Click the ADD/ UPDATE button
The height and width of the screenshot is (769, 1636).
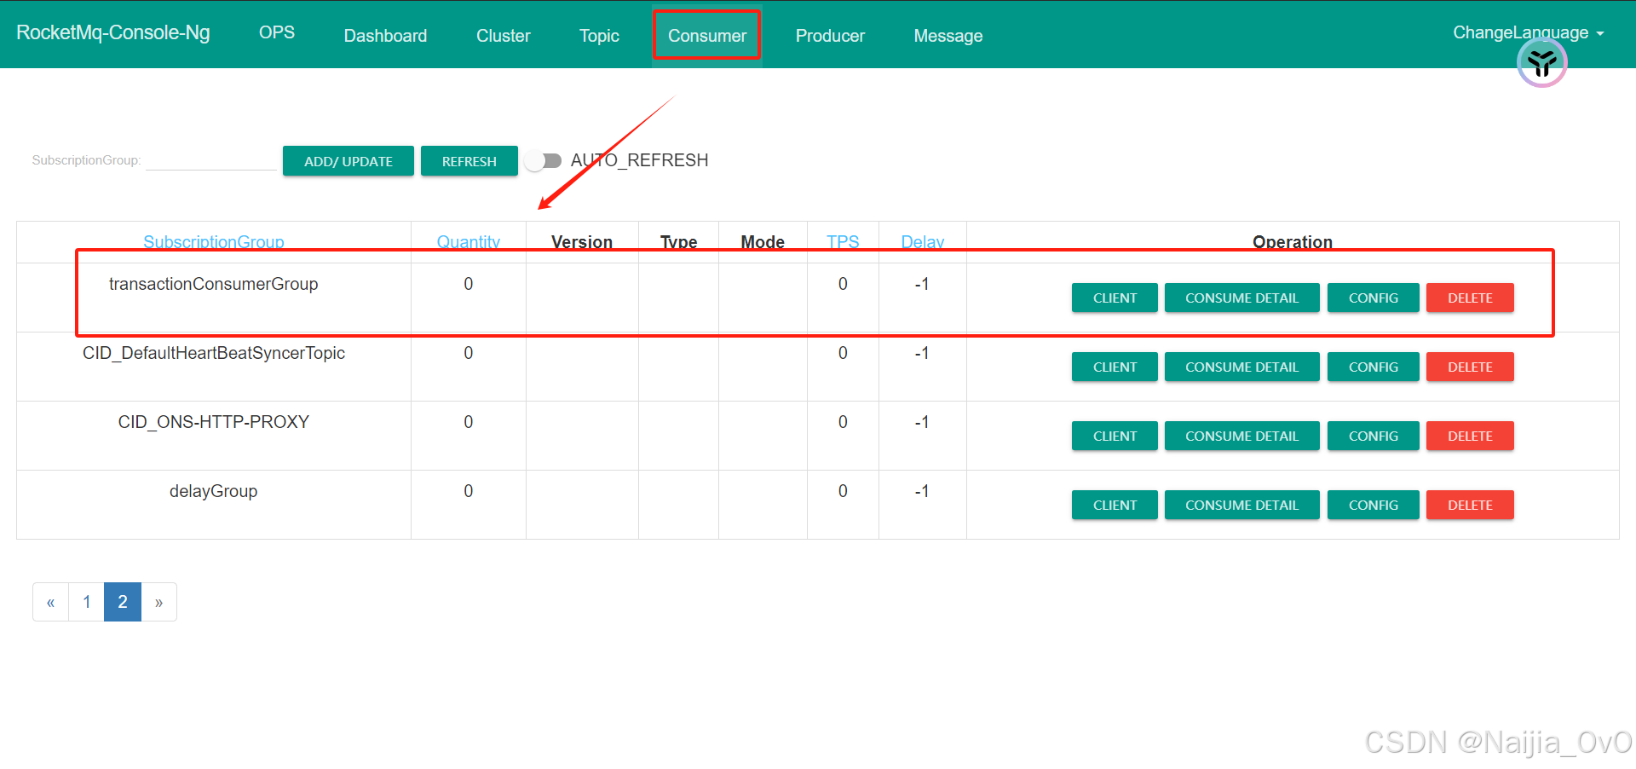pyautogui.click(x=349, y=161)
